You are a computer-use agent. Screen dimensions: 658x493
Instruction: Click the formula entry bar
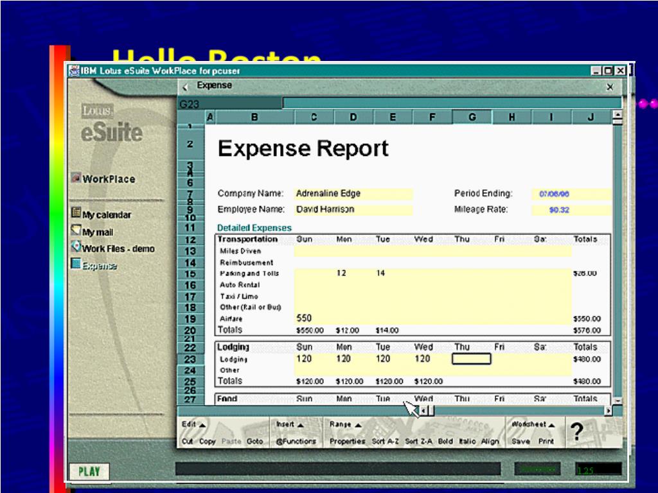tap(452, 103)
